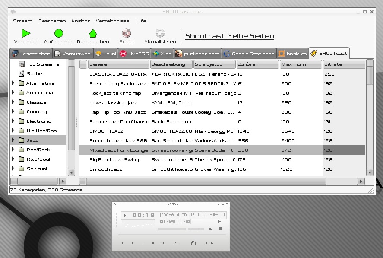Click the Durchsuchen home icon
This screenshot has height=258, width=383.
(93, 33)
